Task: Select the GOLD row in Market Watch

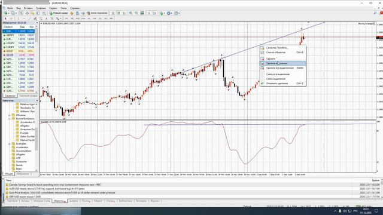Action: 19,51
